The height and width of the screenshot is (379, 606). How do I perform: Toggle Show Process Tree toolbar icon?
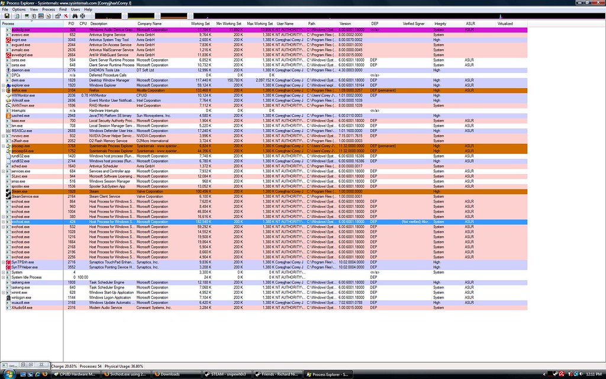click(34, 16)
